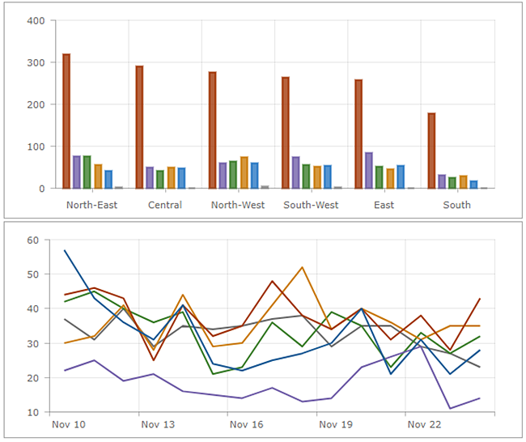Image resolution: width=526 pixels, height=442 pixels.
Task: Click the purple bar in the East group
Action: point(368,170)
